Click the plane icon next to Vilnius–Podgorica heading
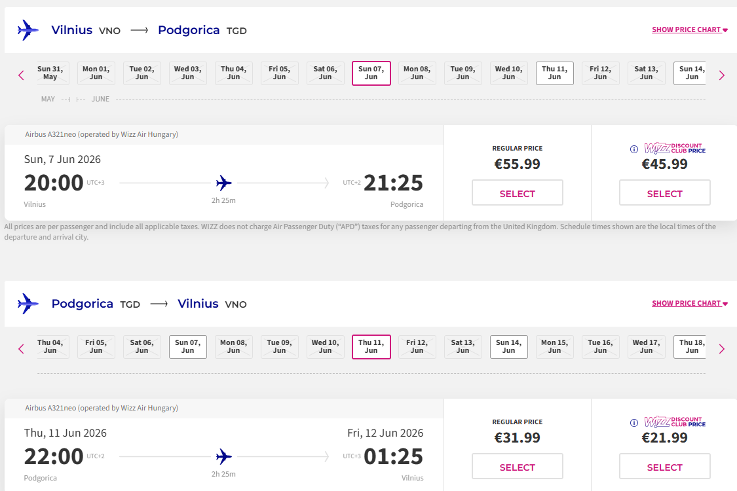This screenshot has width=737, height=491. [28, 30]
